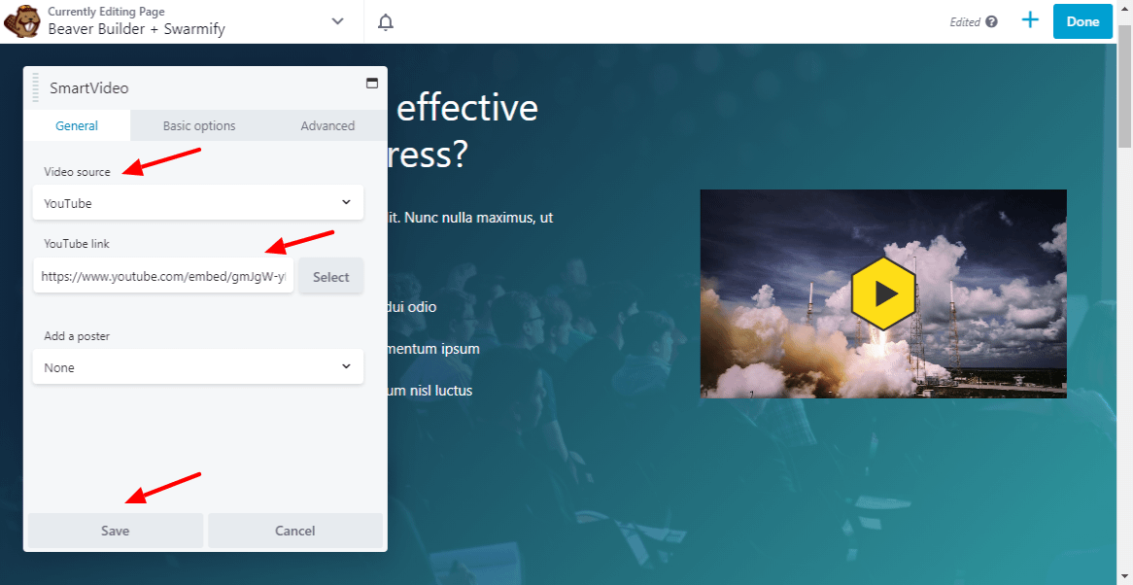Viewport: 1133px width, 585px height.
Task: Toggle SmartVideo panel maximize icon
Action: click(x=372, y=83)
